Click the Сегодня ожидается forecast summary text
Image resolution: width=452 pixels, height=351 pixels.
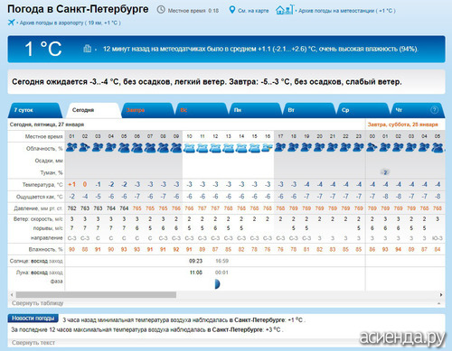tap(207, 82)
